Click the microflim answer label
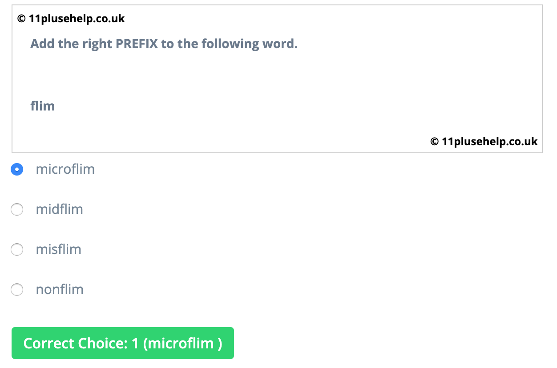 tap(65, 169)
